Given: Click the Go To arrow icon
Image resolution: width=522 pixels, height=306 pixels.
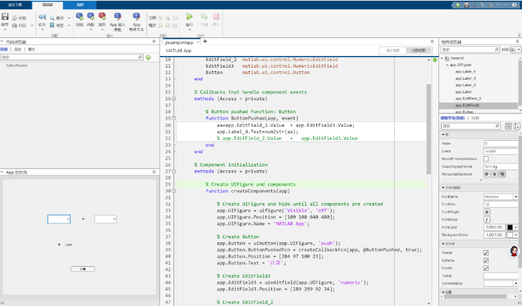Looking at the screenshot, I should coord(42,17).
